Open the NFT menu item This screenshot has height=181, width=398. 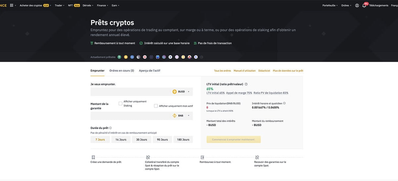click(x=74, y=5)
